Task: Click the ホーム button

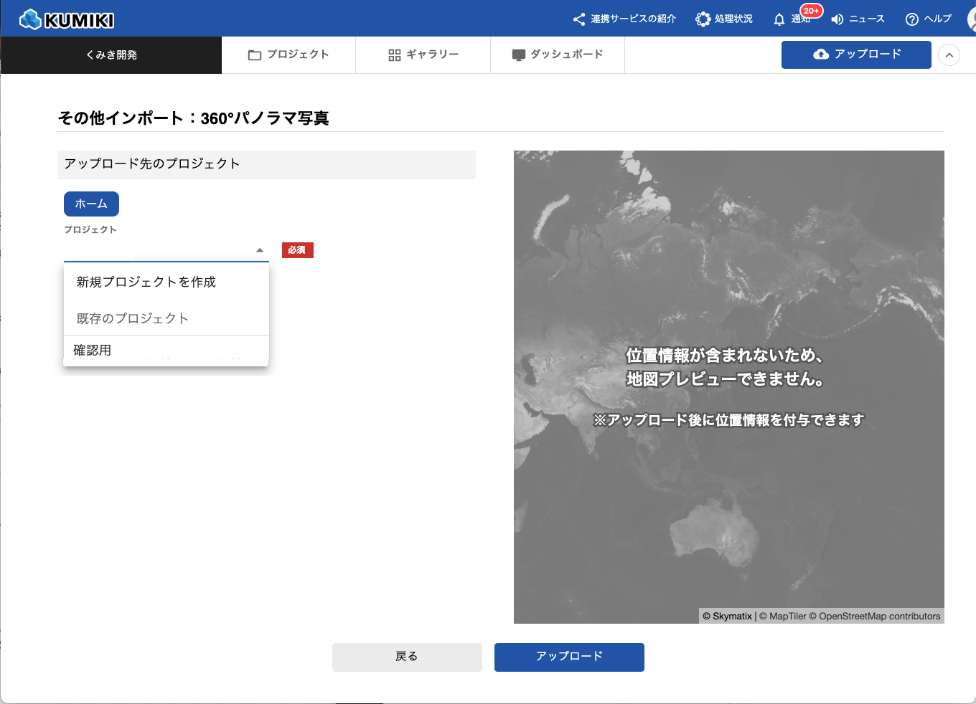Action: 91,204
